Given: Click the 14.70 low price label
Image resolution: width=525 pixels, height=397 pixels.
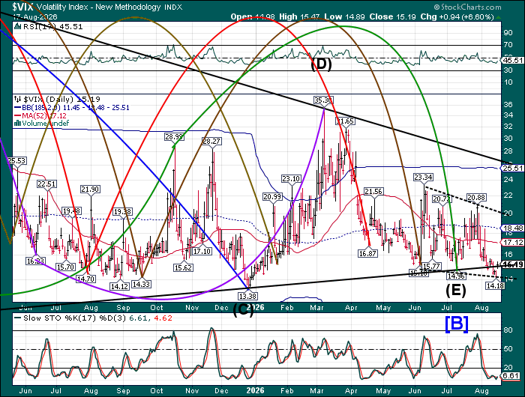Looking at the screenshot, I should point(85,279).
